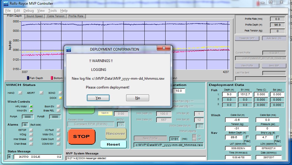Viewport: 292px width, 165px height.
Task: Click the Fish 1 Depth value field
Action: pyautogui.click(x=231, y=94)
